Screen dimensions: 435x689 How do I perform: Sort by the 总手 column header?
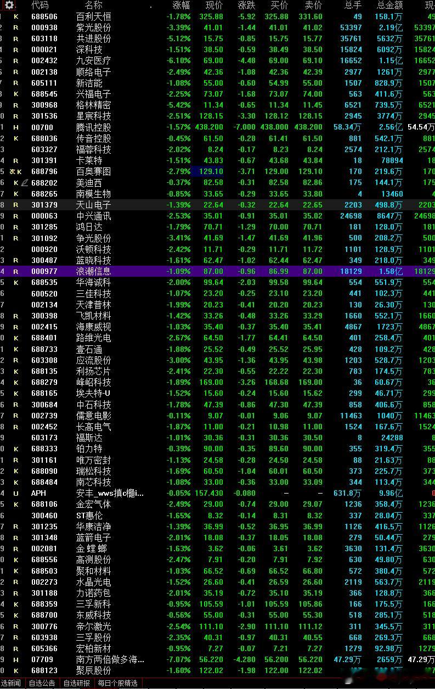coord(353,5)
